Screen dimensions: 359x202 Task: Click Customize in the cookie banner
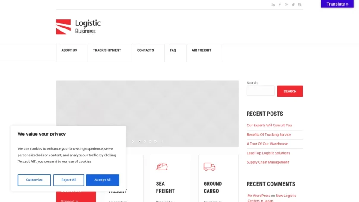tap(34, 180)
